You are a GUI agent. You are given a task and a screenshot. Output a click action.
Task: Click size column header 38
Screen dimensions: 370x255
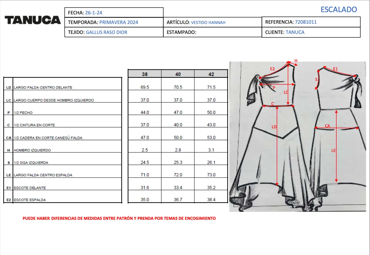145,74
